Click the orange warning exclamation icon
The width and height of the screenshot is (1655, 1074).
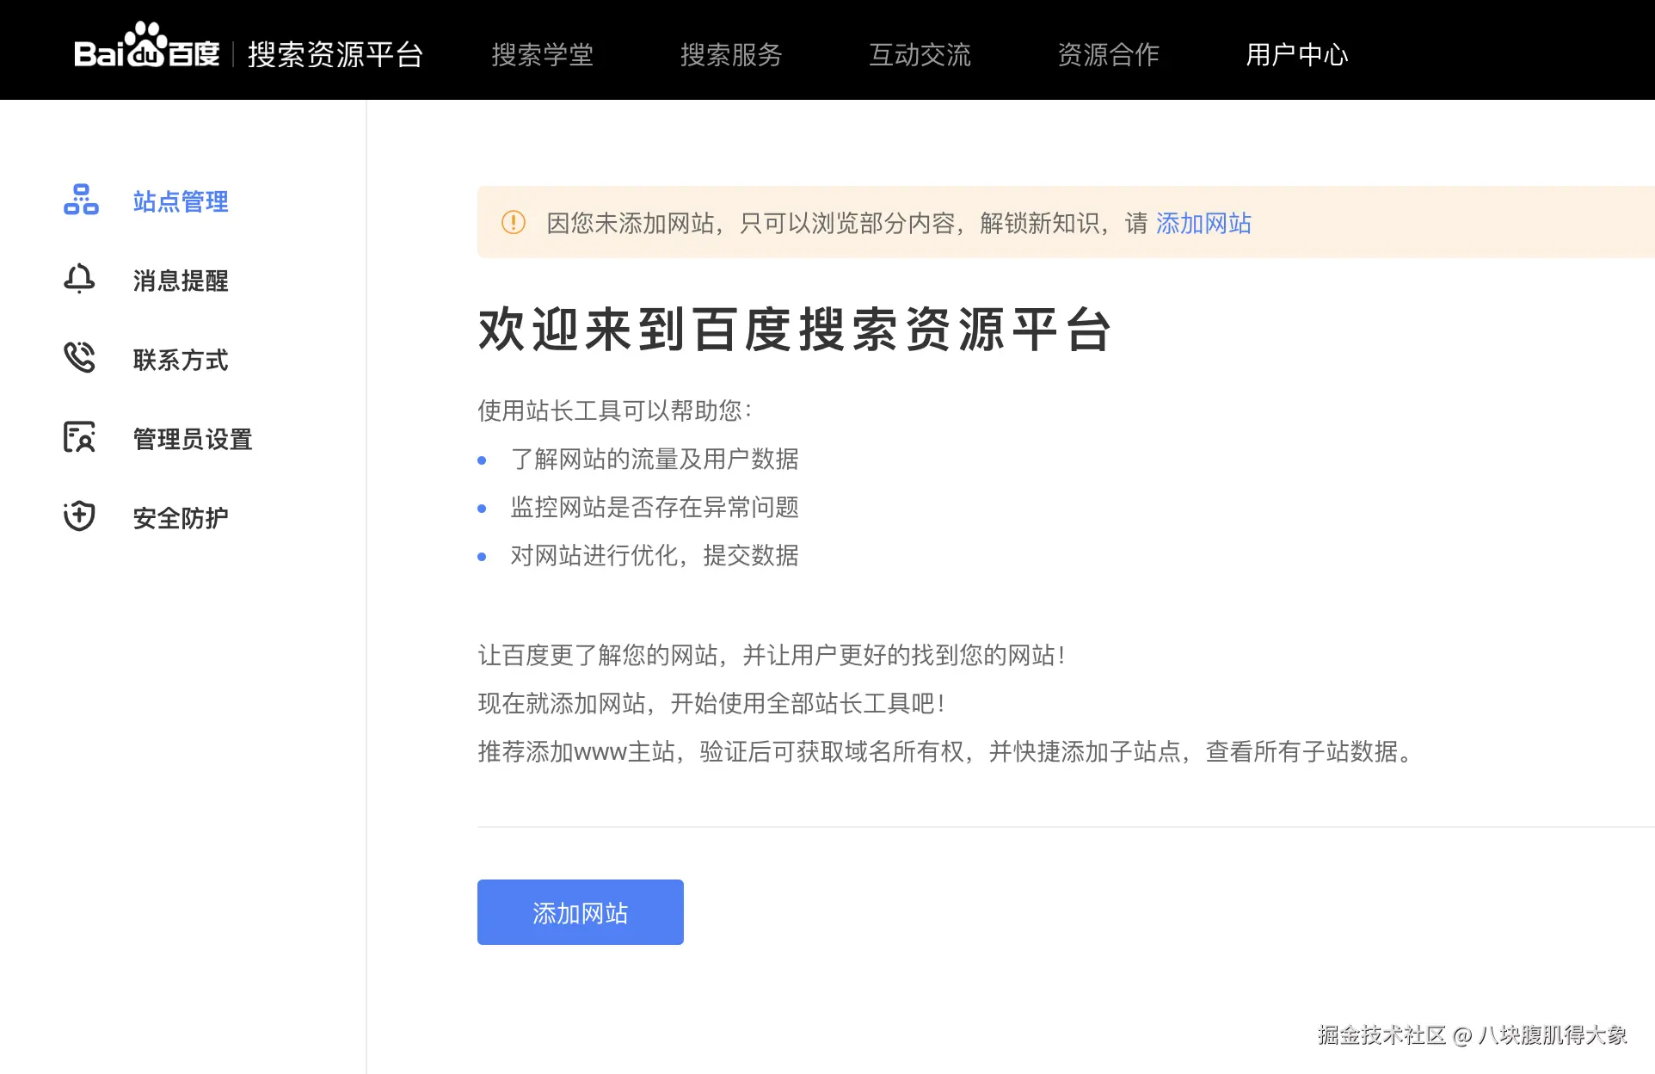514,223
